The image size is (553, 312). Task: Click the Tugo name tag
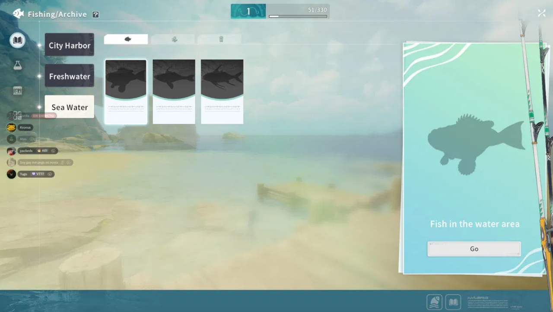(x=36, y=174)
